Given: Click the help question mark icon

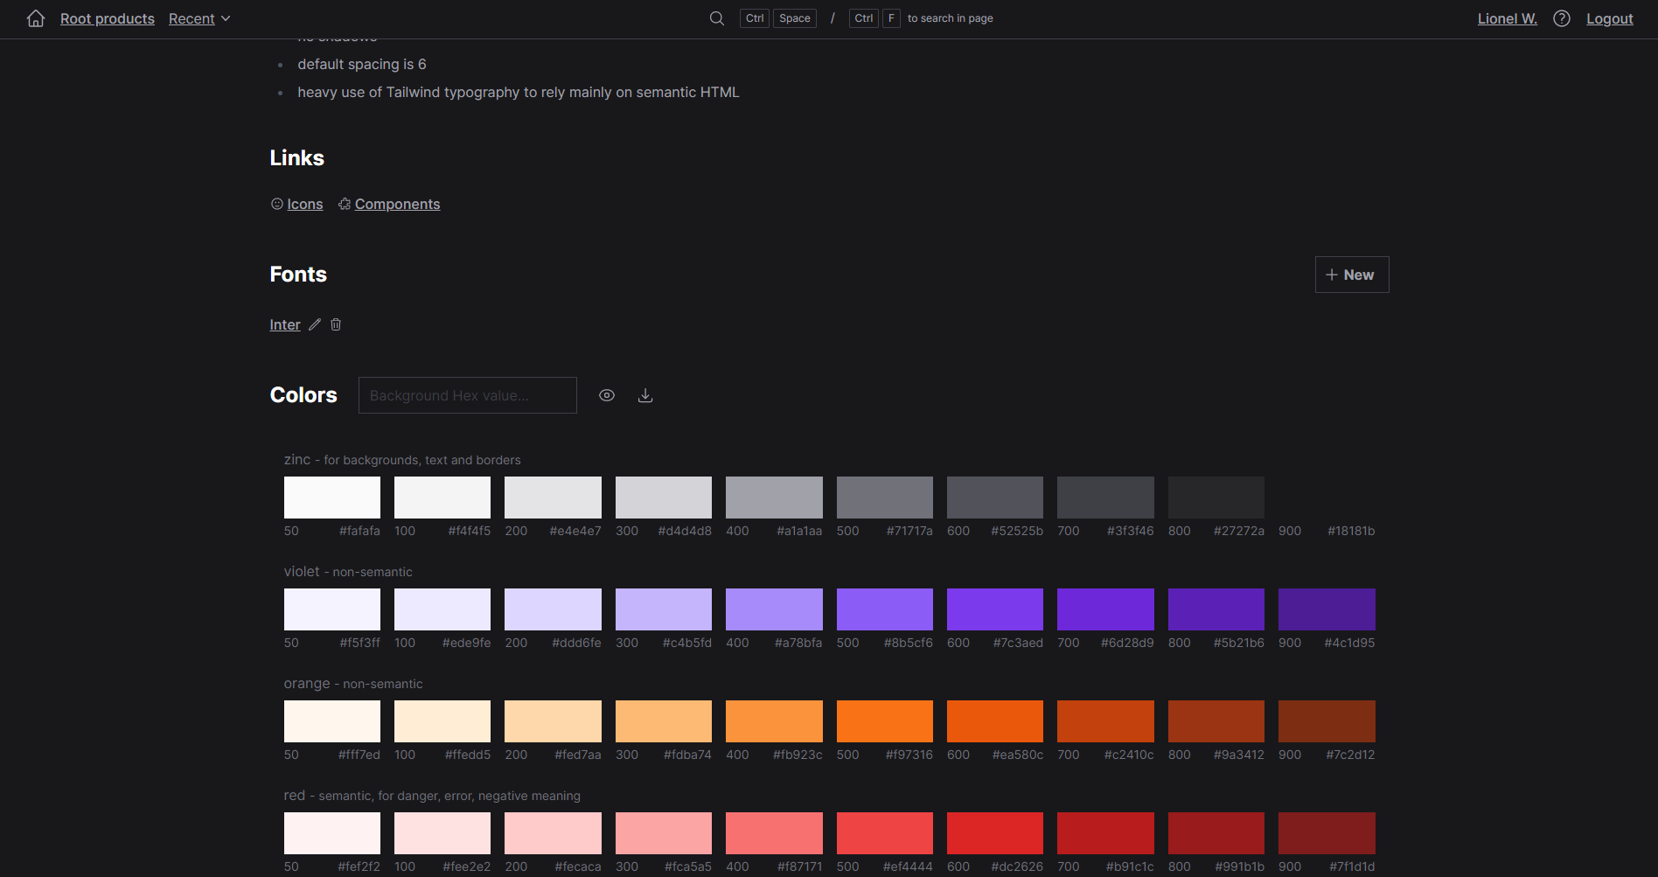Looking at the screenshot, I should coord(1562,18).
